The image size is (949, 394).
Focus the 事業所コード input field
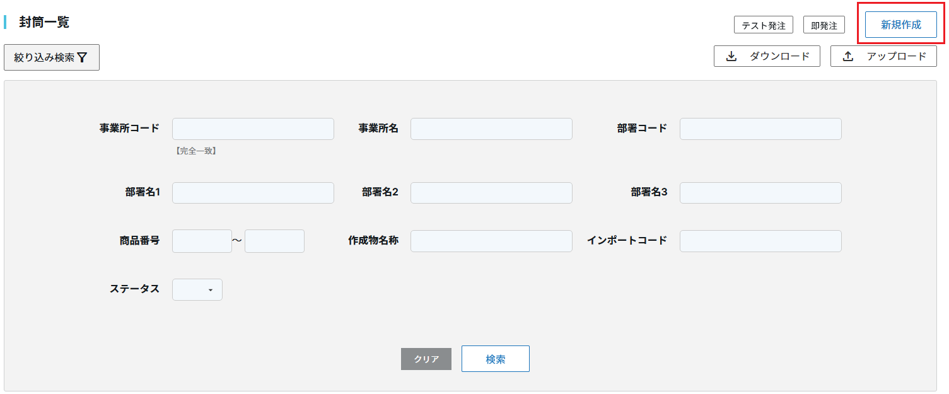[x=253, y=129]
